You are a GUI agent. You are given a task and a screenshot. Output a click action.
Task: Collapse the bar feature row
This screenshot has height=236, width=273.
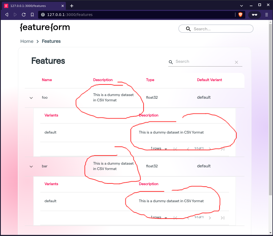click(x=31, y=167)
